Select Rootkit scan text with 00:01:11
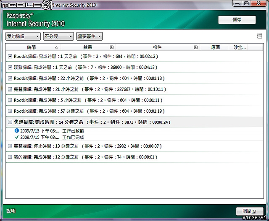269x221 pixels. pos(88,100)
